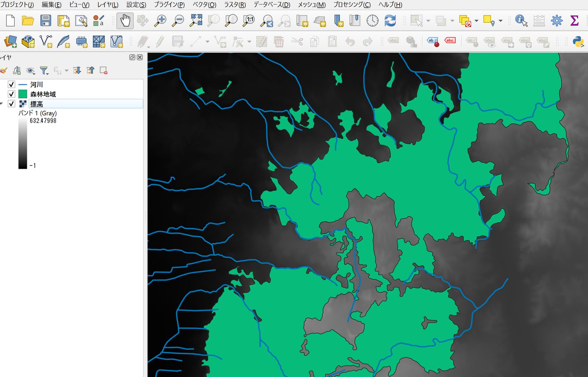Open an existing project folder icon
Viewport: 588px width, 377px height.
point(28,20)
